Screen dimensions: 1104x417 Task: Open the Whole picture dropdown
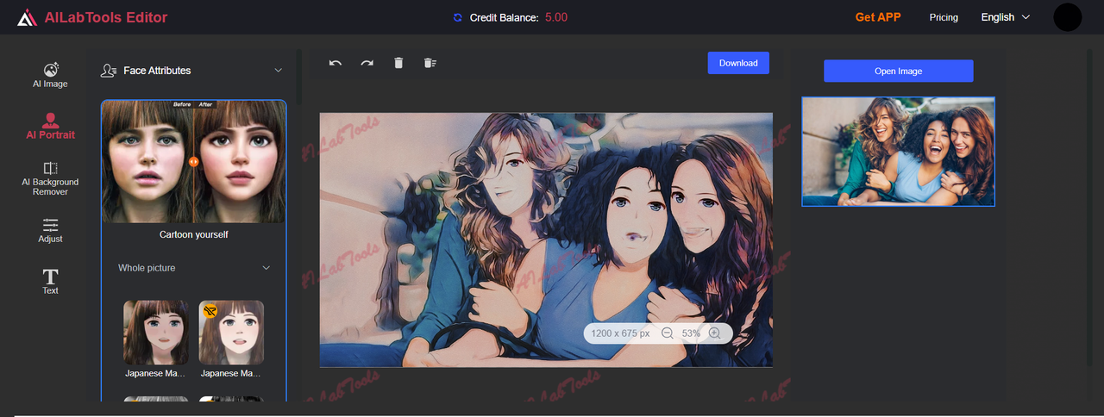click(194, 268)
